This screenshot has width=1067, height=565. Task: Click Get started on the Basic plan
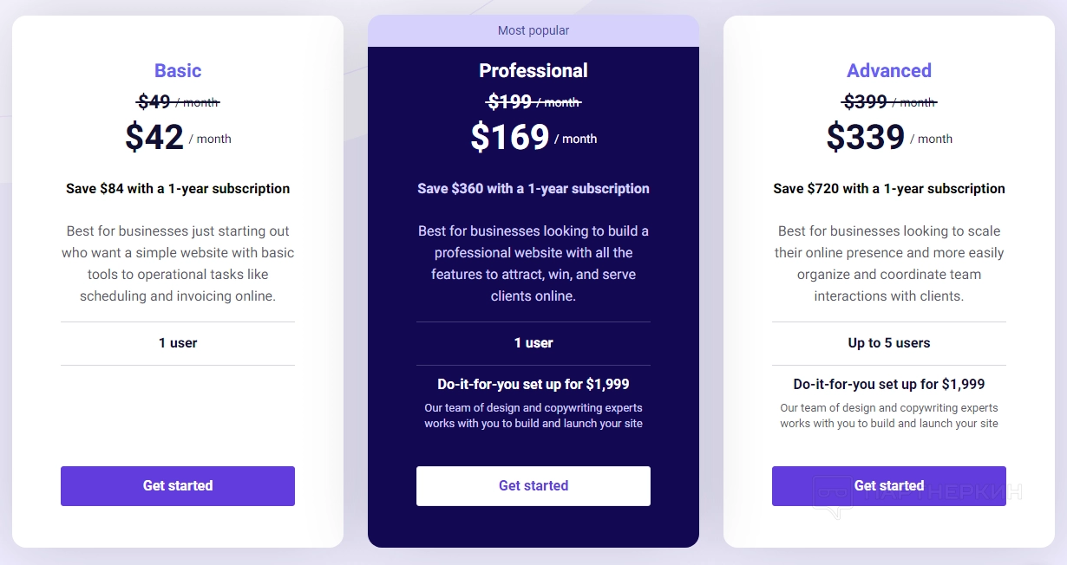(178, 486)
